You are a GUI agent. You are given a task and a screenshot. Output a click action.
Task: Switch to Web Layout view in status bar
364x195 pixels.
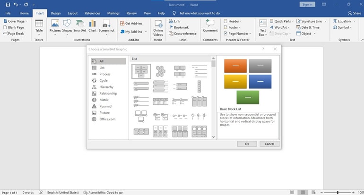pos(313,192)
